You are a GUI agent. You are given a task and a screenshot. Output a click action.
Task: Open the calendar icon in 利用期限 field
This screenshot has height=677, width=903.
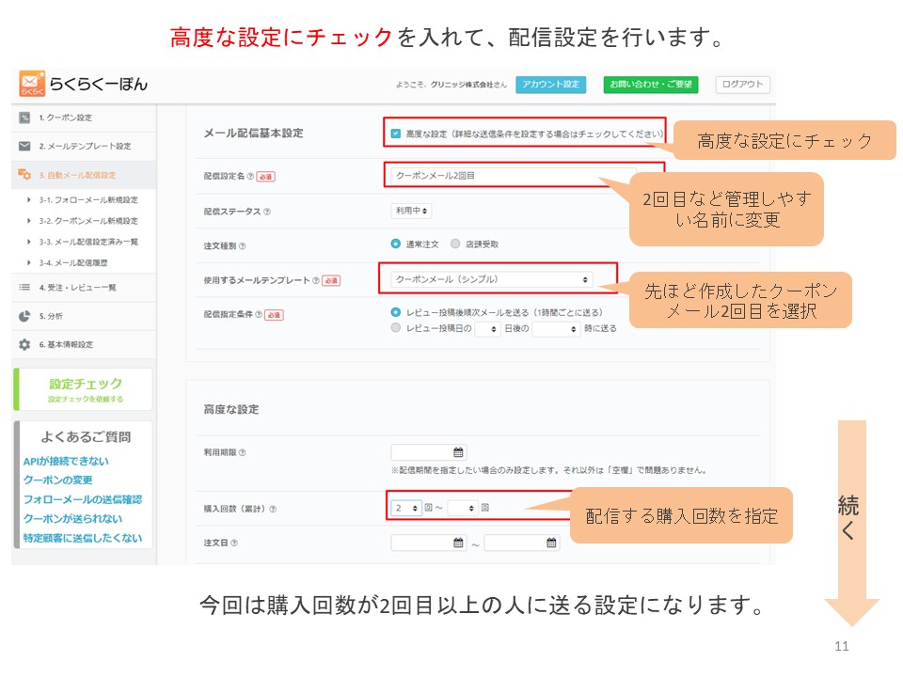[458, 452]
